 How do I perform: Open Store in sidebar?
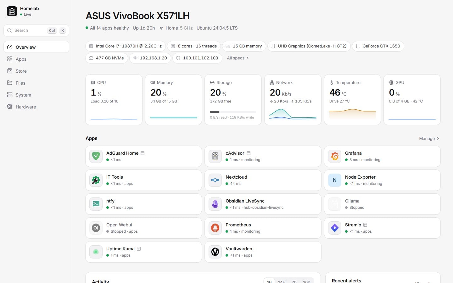click(x=36, y=71)
